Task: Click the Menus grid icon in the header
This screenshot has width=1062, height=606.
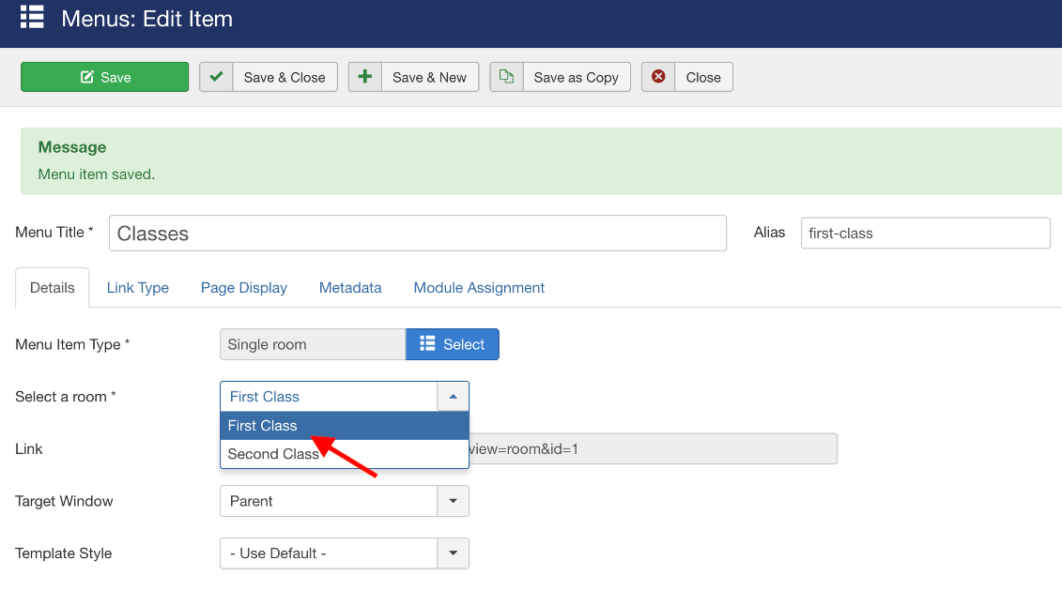Action: [x=31, y=18]
